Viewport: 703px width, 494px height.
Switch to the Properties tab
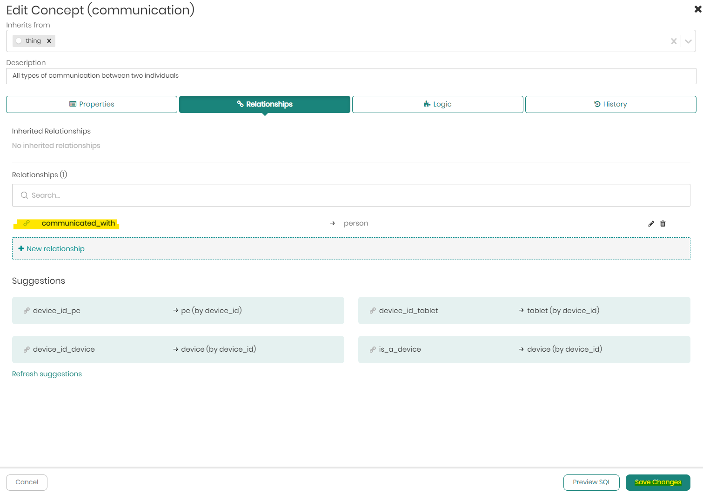point(92,104)
